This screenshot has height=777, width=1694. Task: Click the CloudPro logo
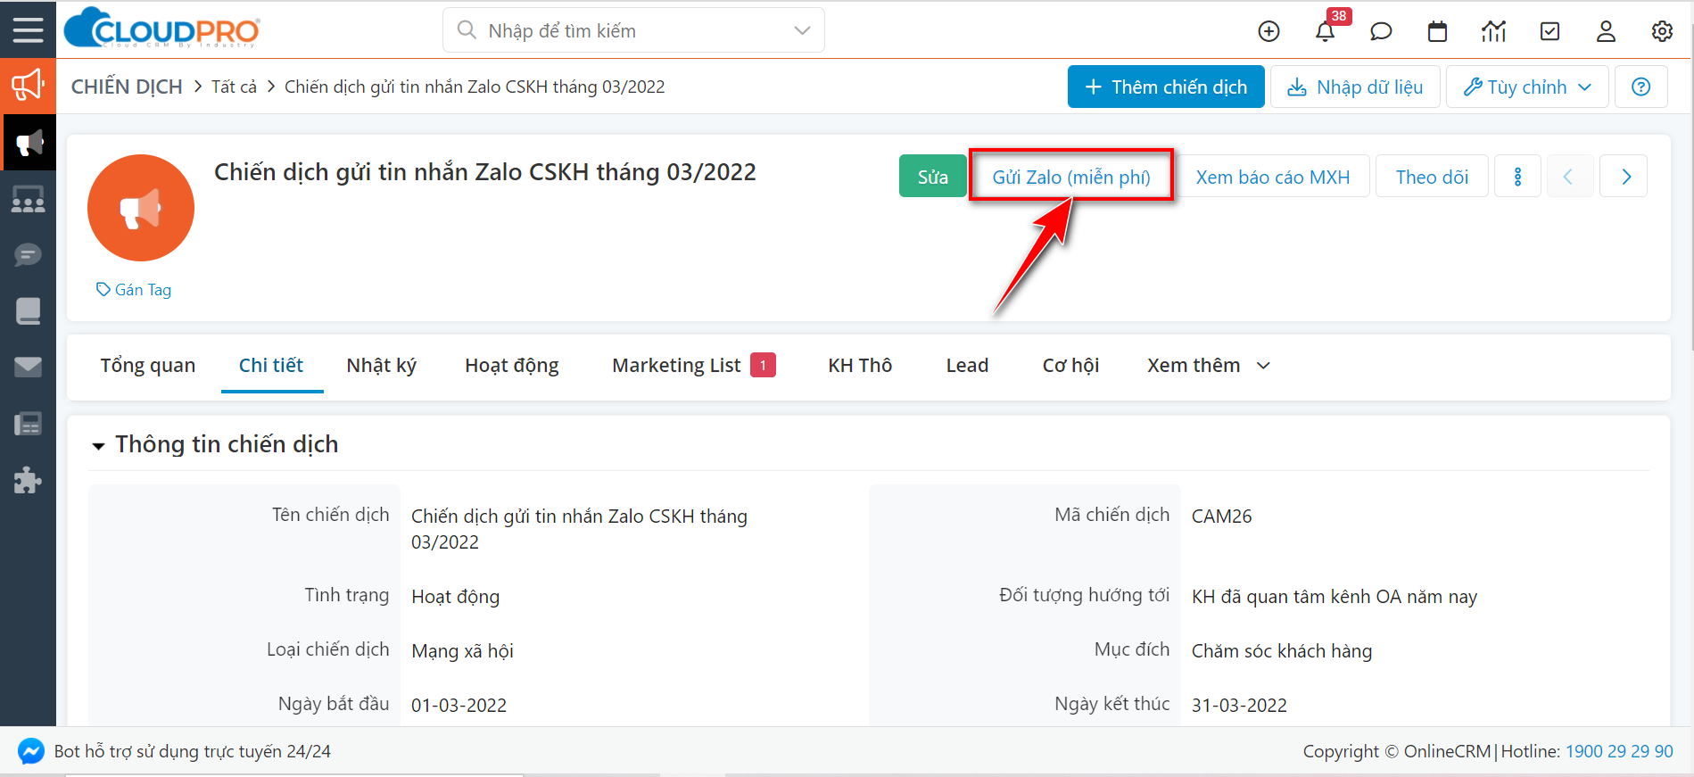point(162,29)
